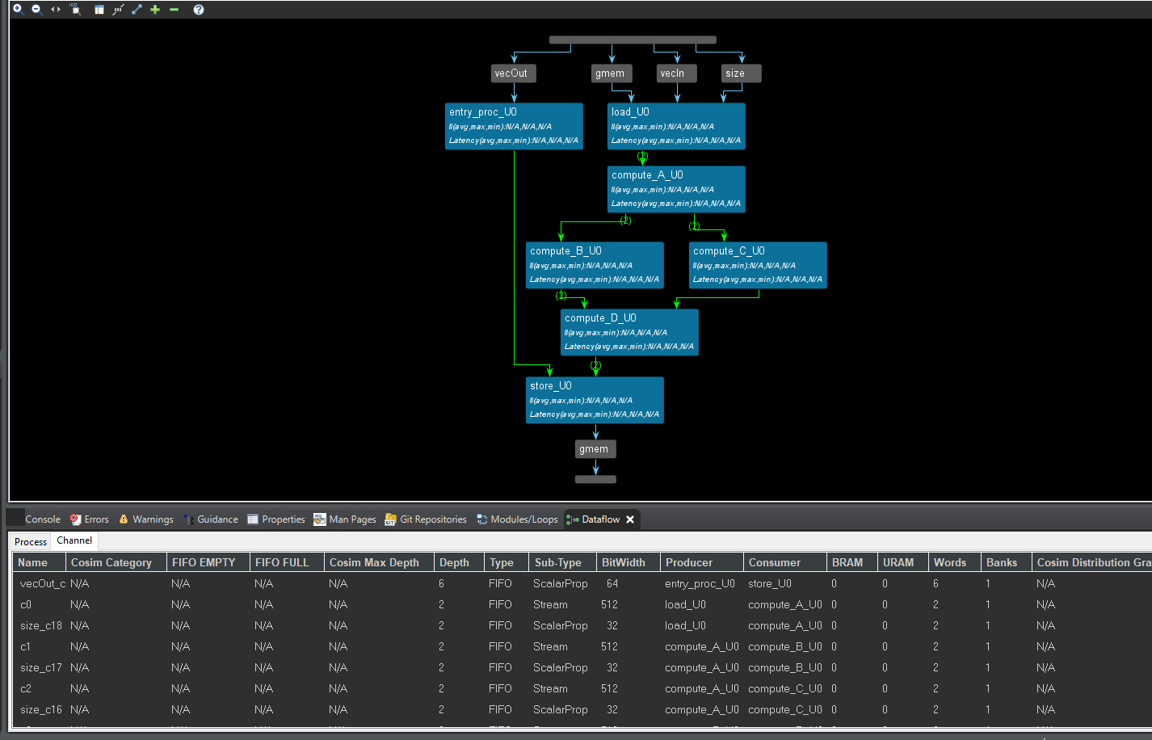1152x740 pixels.
Task: Select the load_U0 process block
Action: tap(676, 126)
